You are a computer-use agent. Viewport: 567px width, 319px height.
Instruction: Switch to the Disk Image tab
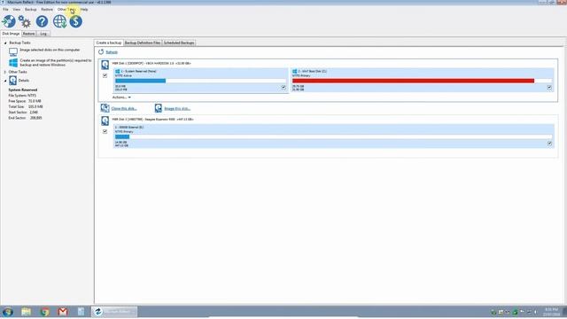pyautogui.click(x=11, y=34)
